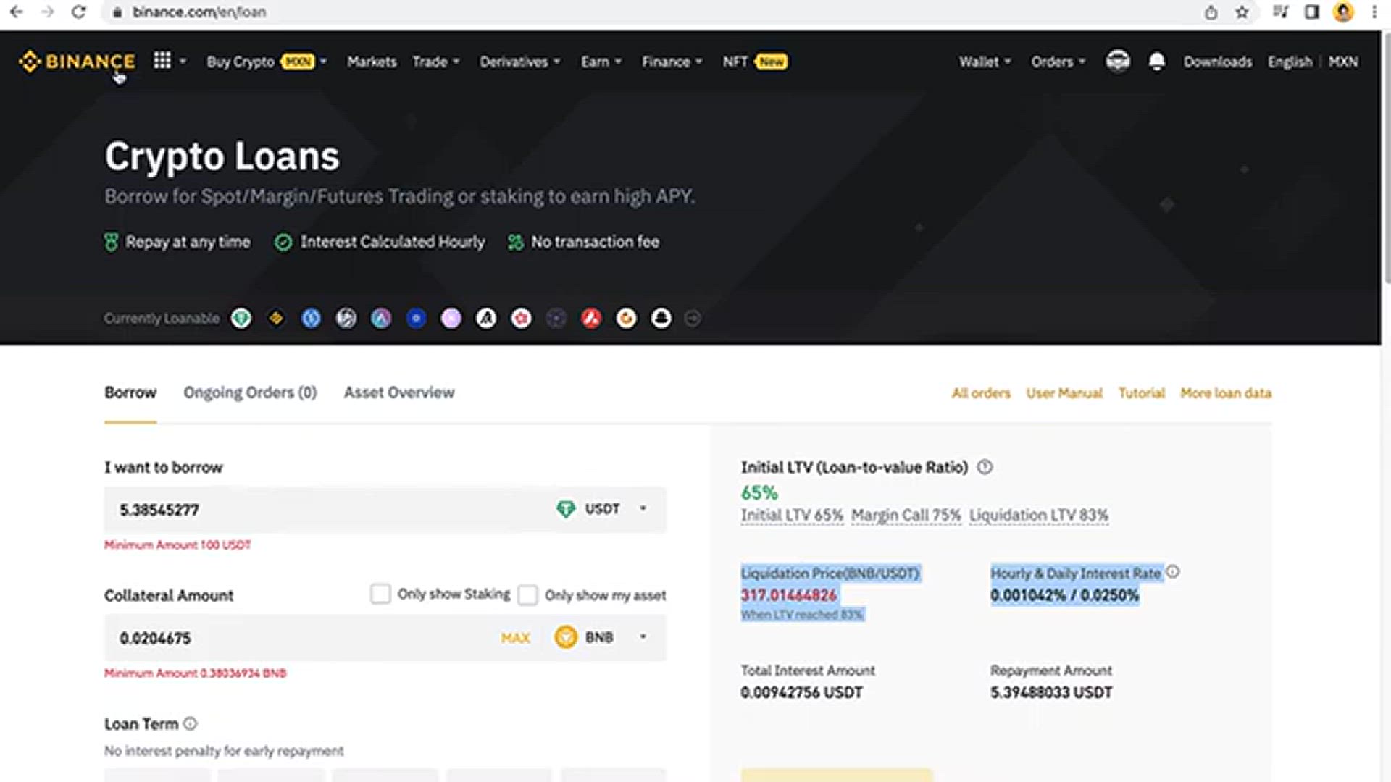This screenshot has width=1391, height=782.
Task: Open the notifications bell
Action: point(1157,62)
